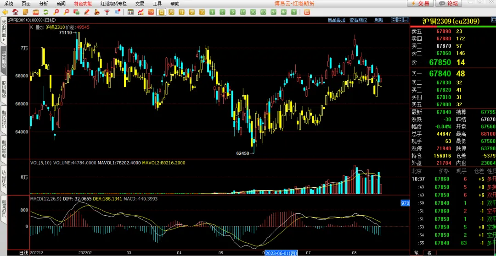Viewport: 496px width, 256px height.
Task: Click the 2023-06-01 date marker on timeline
Action: (x=281, y=253)
